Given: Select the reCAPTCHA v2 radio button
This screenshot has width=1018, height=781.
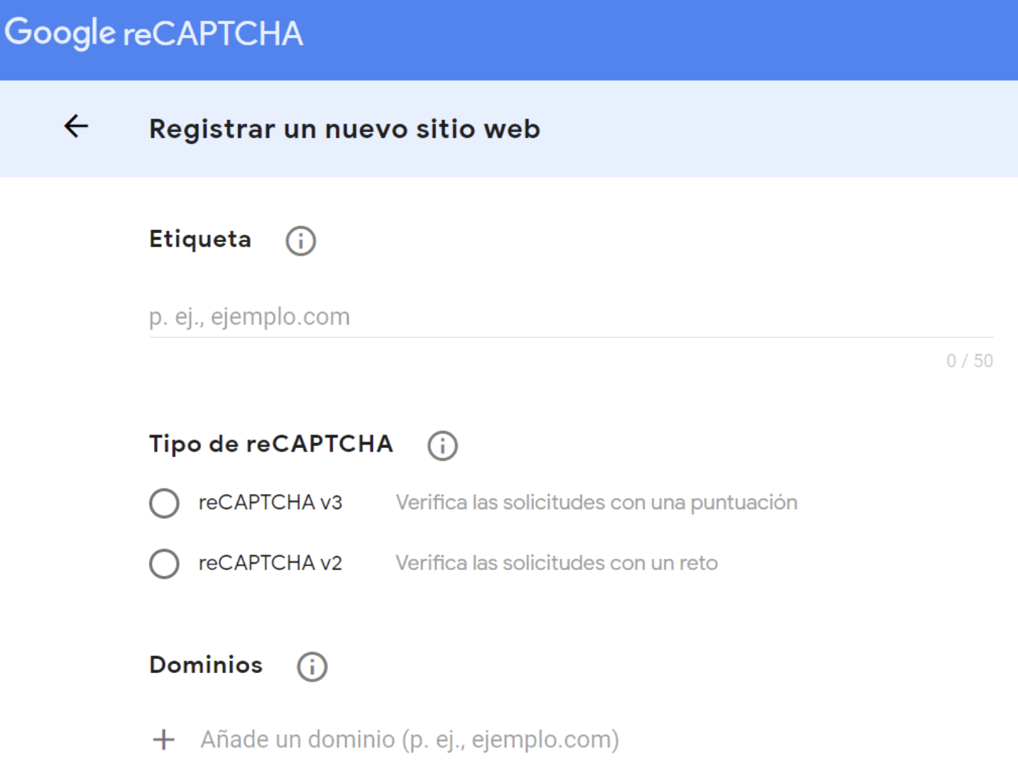Looking at the screenshot, I should [x=164, y=564].
